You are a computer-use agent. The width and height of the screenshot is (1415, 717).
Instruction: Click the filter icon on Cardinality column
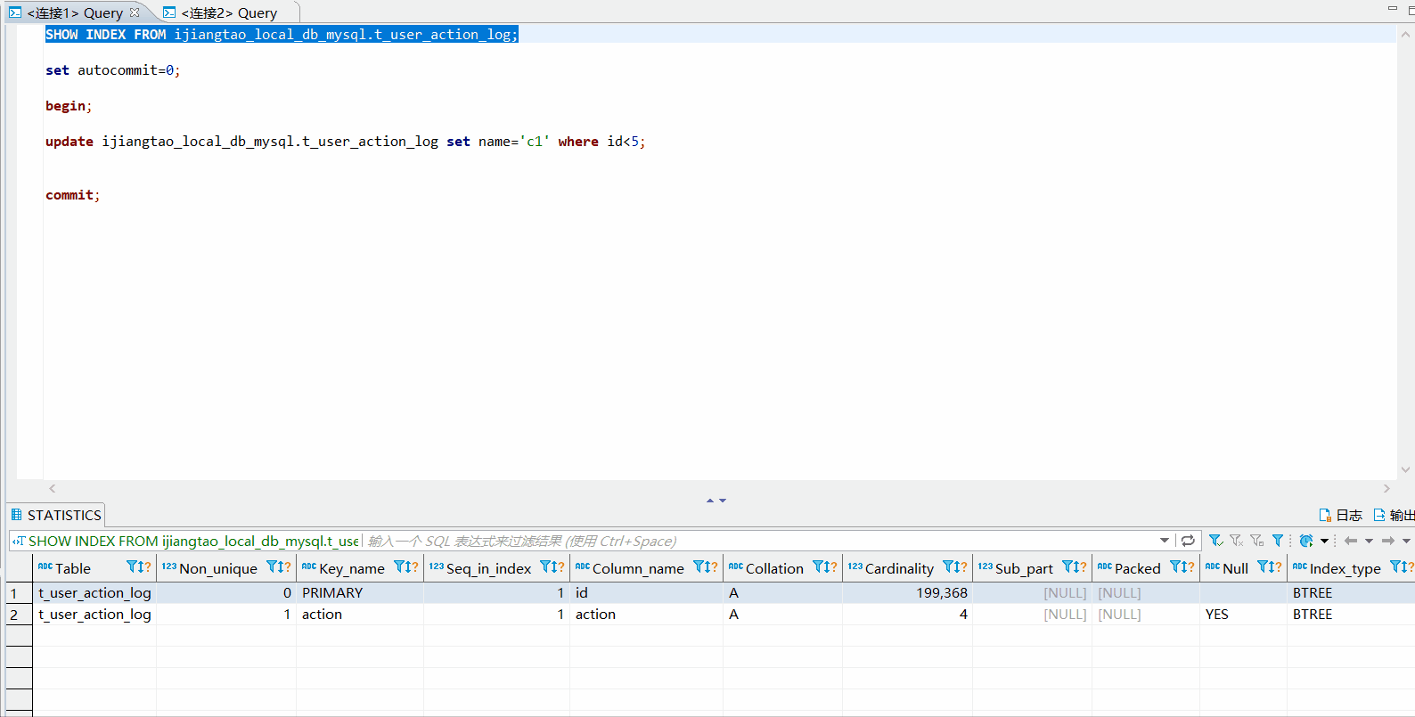(950, 567)
